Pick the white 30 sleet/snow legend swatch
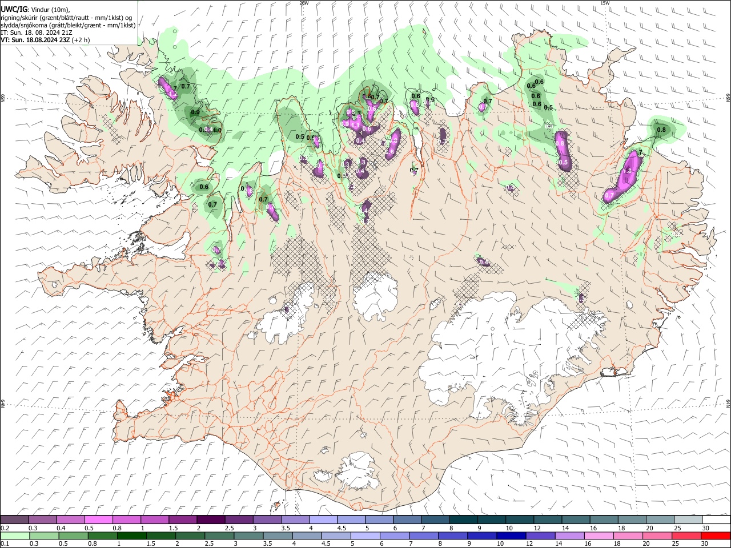Viewport: 731px width, 548px height. [x=716, y=519]
